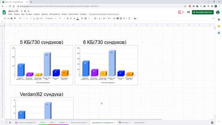Open the Инструменты menu
The width and height of the screenshot is (222, 125).
[x=55, y=14]
